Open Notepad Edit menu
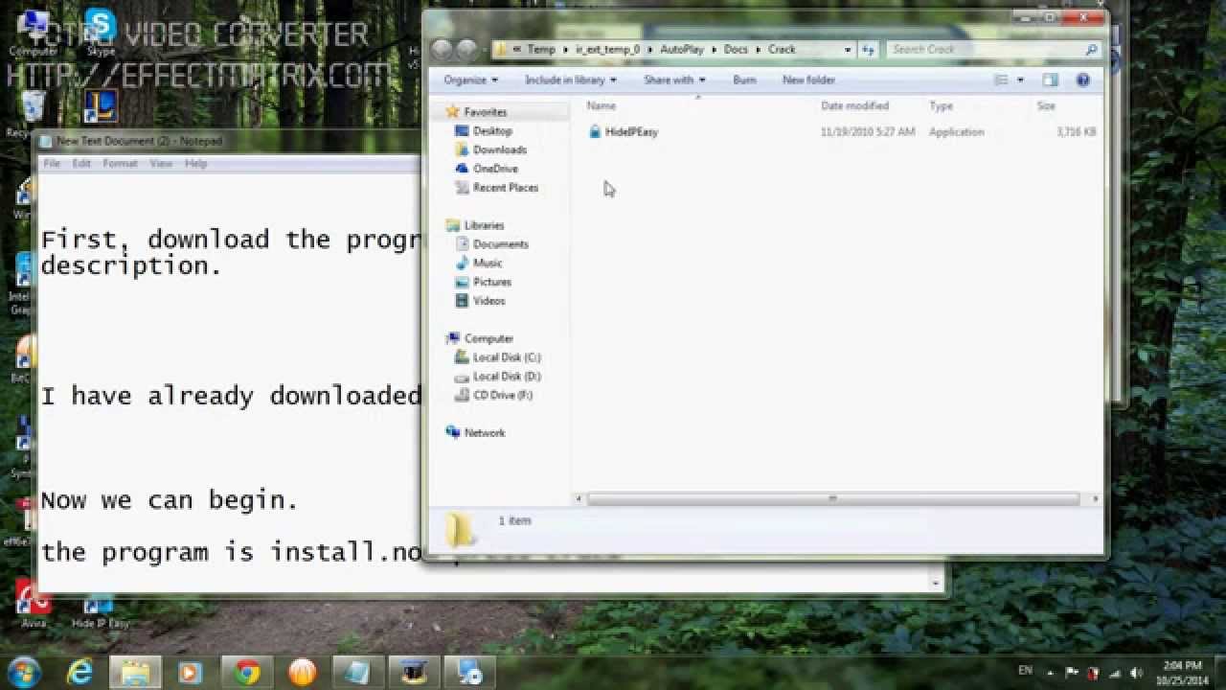Image resolution: width=1226 pixels, height=690 pixels. pos(81,164)
